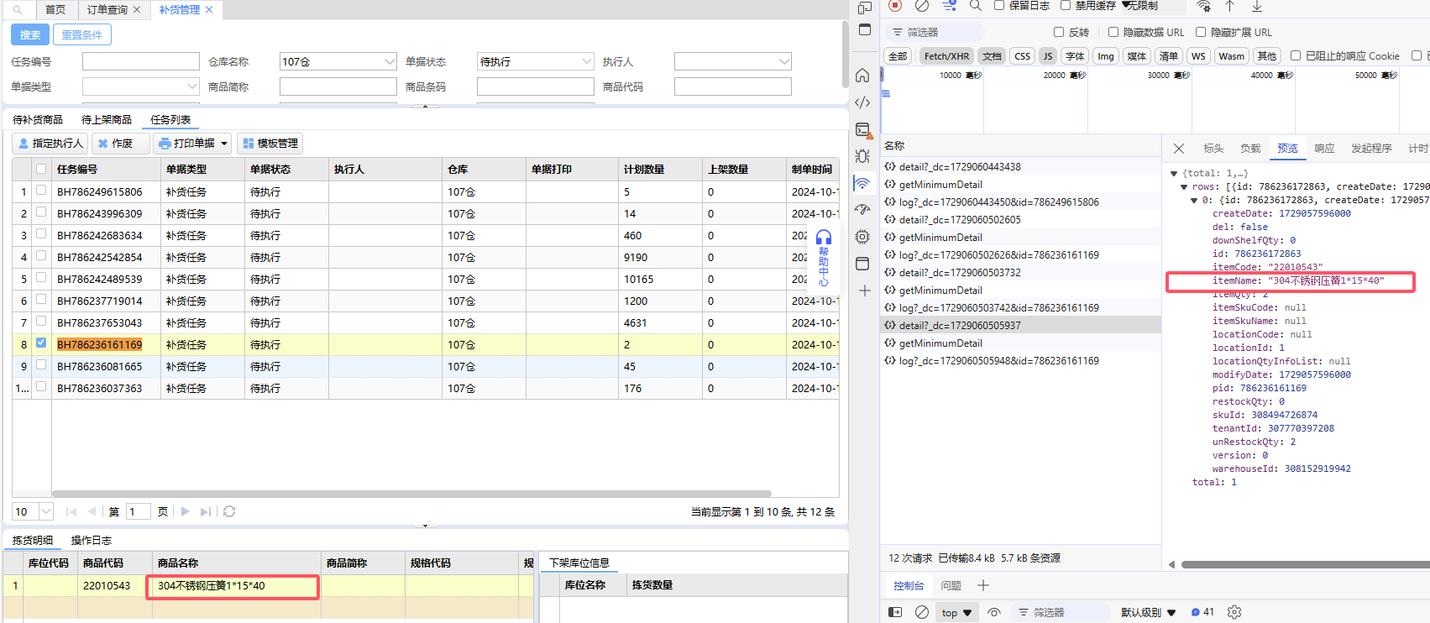Check the box for task BH786249615806
This screenshot has width=1430, height=623.
click(x=41, y=191)
